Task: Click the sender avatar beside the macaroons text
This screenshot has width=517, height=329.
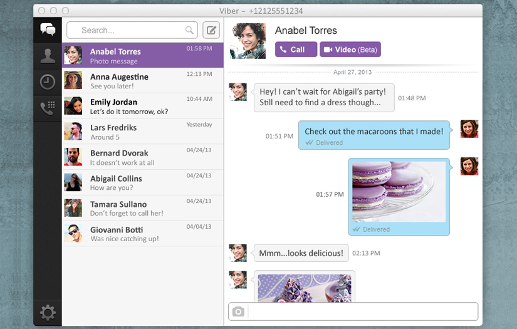Action: tap(469, 128)
